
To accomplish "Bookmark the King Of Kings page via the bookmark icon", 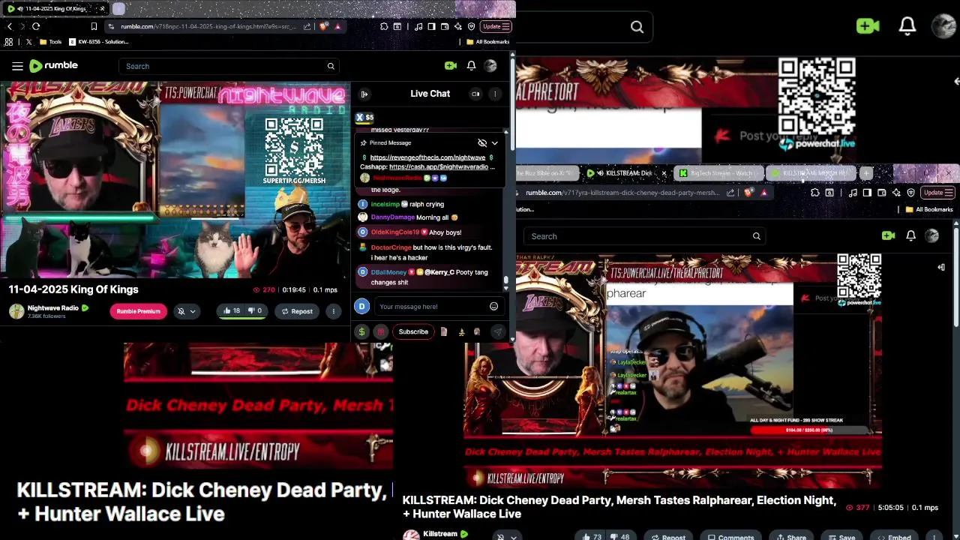I will tap(94, 26).
